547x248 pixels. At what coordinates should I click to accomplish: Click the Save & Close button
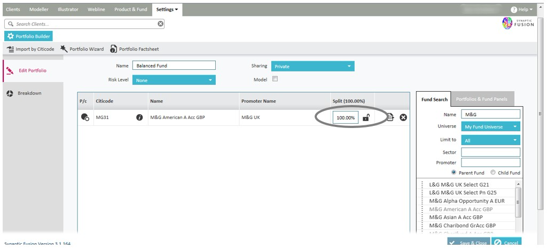469,243
